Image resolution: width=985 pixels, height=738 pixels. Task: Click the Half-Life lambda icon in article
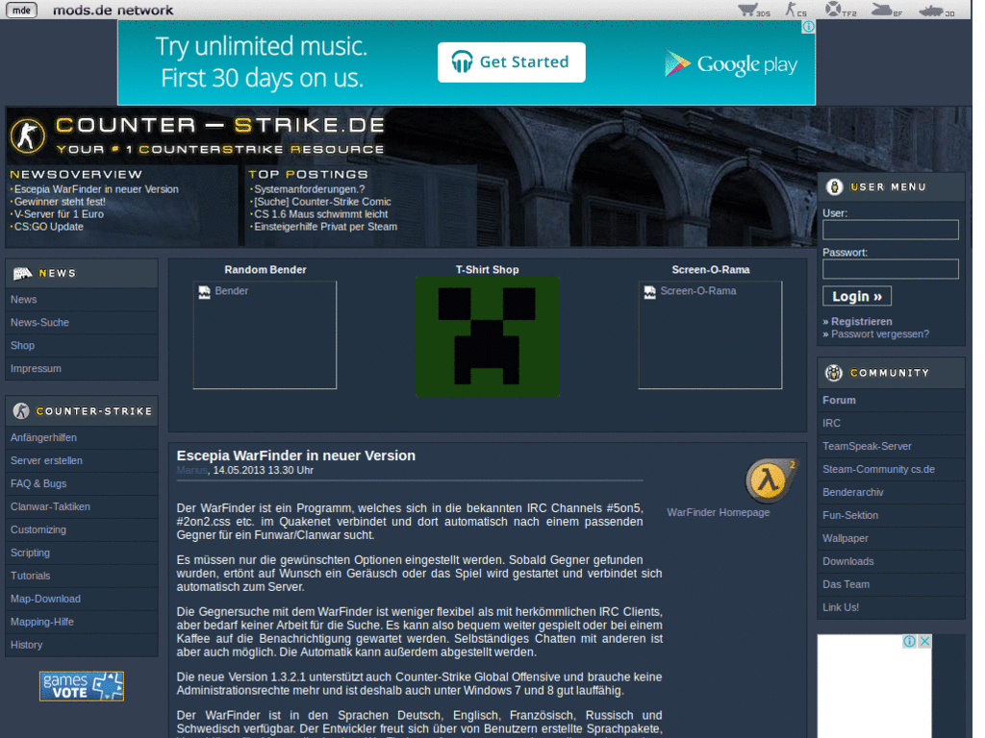770,480
